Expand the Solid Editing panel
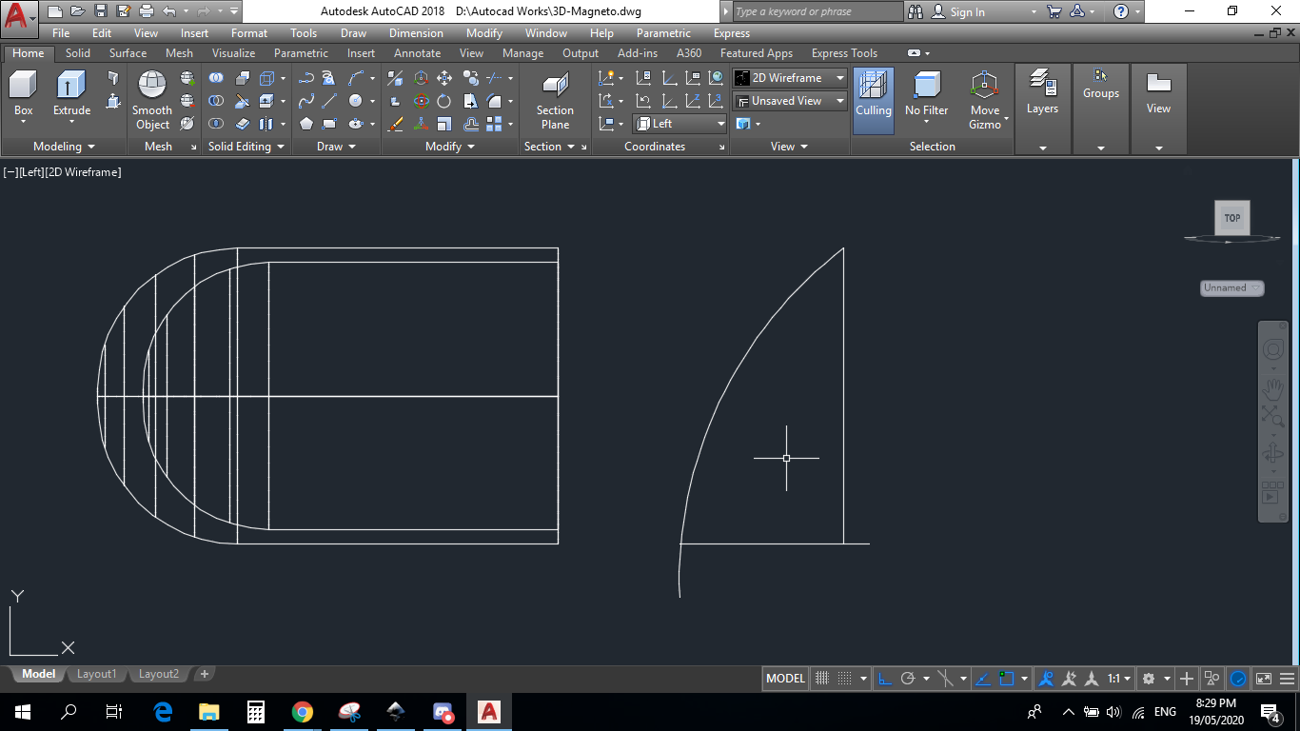Screen dimensions: 1300x731 coord(246,147)
